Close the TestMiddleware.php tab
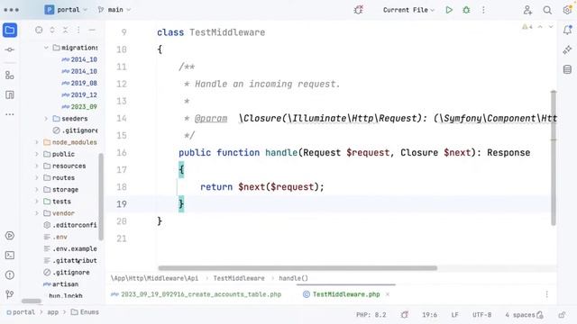 click(388, 294)
